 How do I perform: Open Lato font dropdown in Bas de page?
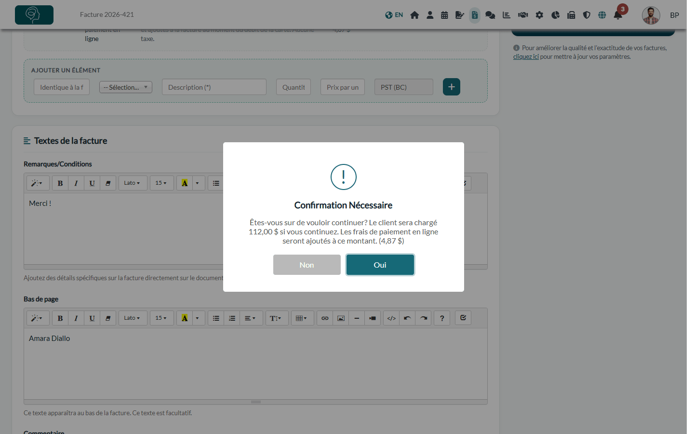132,318
